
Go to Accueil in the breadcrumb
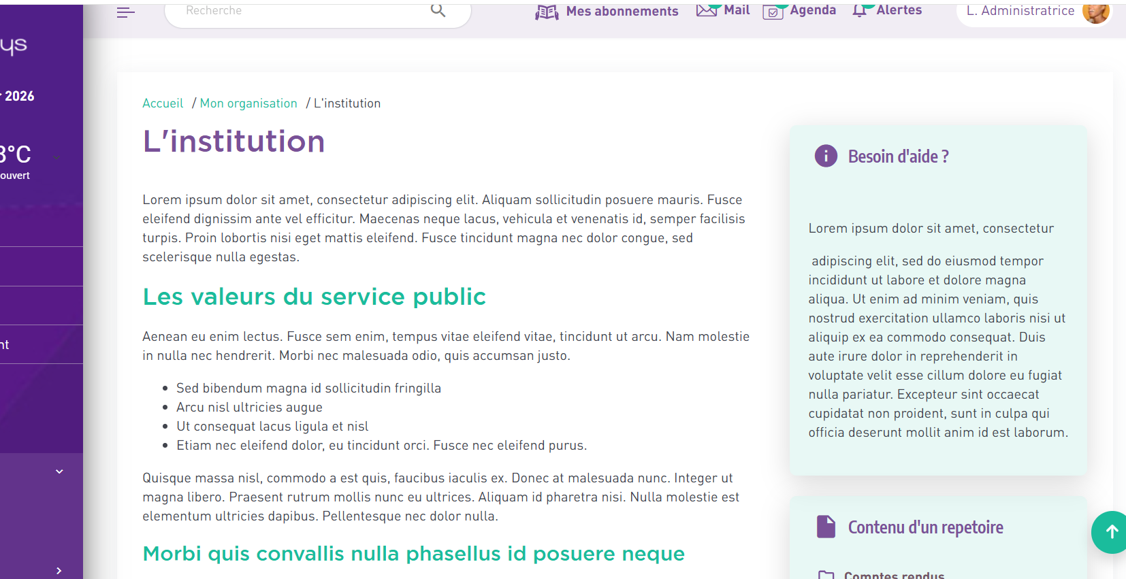coord(163,103)
